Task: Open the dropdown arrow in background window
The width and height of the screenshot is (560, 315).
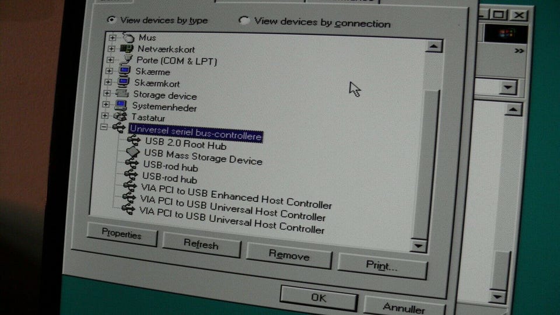Action: 508,88
